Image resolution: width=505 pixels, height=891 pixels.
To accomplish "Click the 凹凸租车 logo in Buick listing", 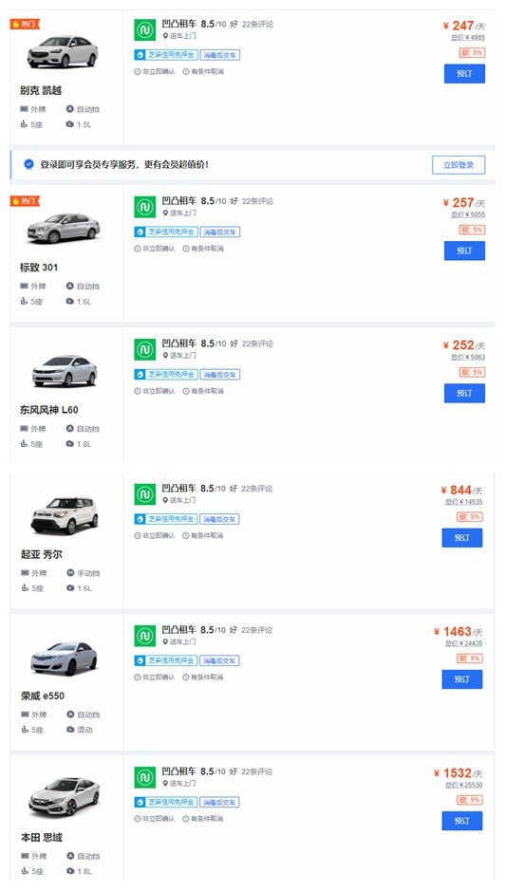I will (144, 30).
